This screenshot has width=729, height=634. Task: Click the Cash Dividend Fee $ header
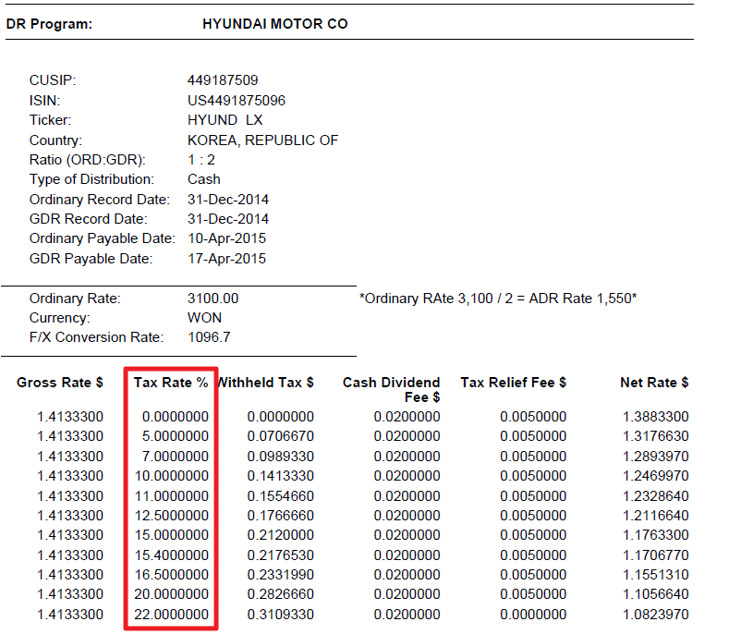point(391,390)
